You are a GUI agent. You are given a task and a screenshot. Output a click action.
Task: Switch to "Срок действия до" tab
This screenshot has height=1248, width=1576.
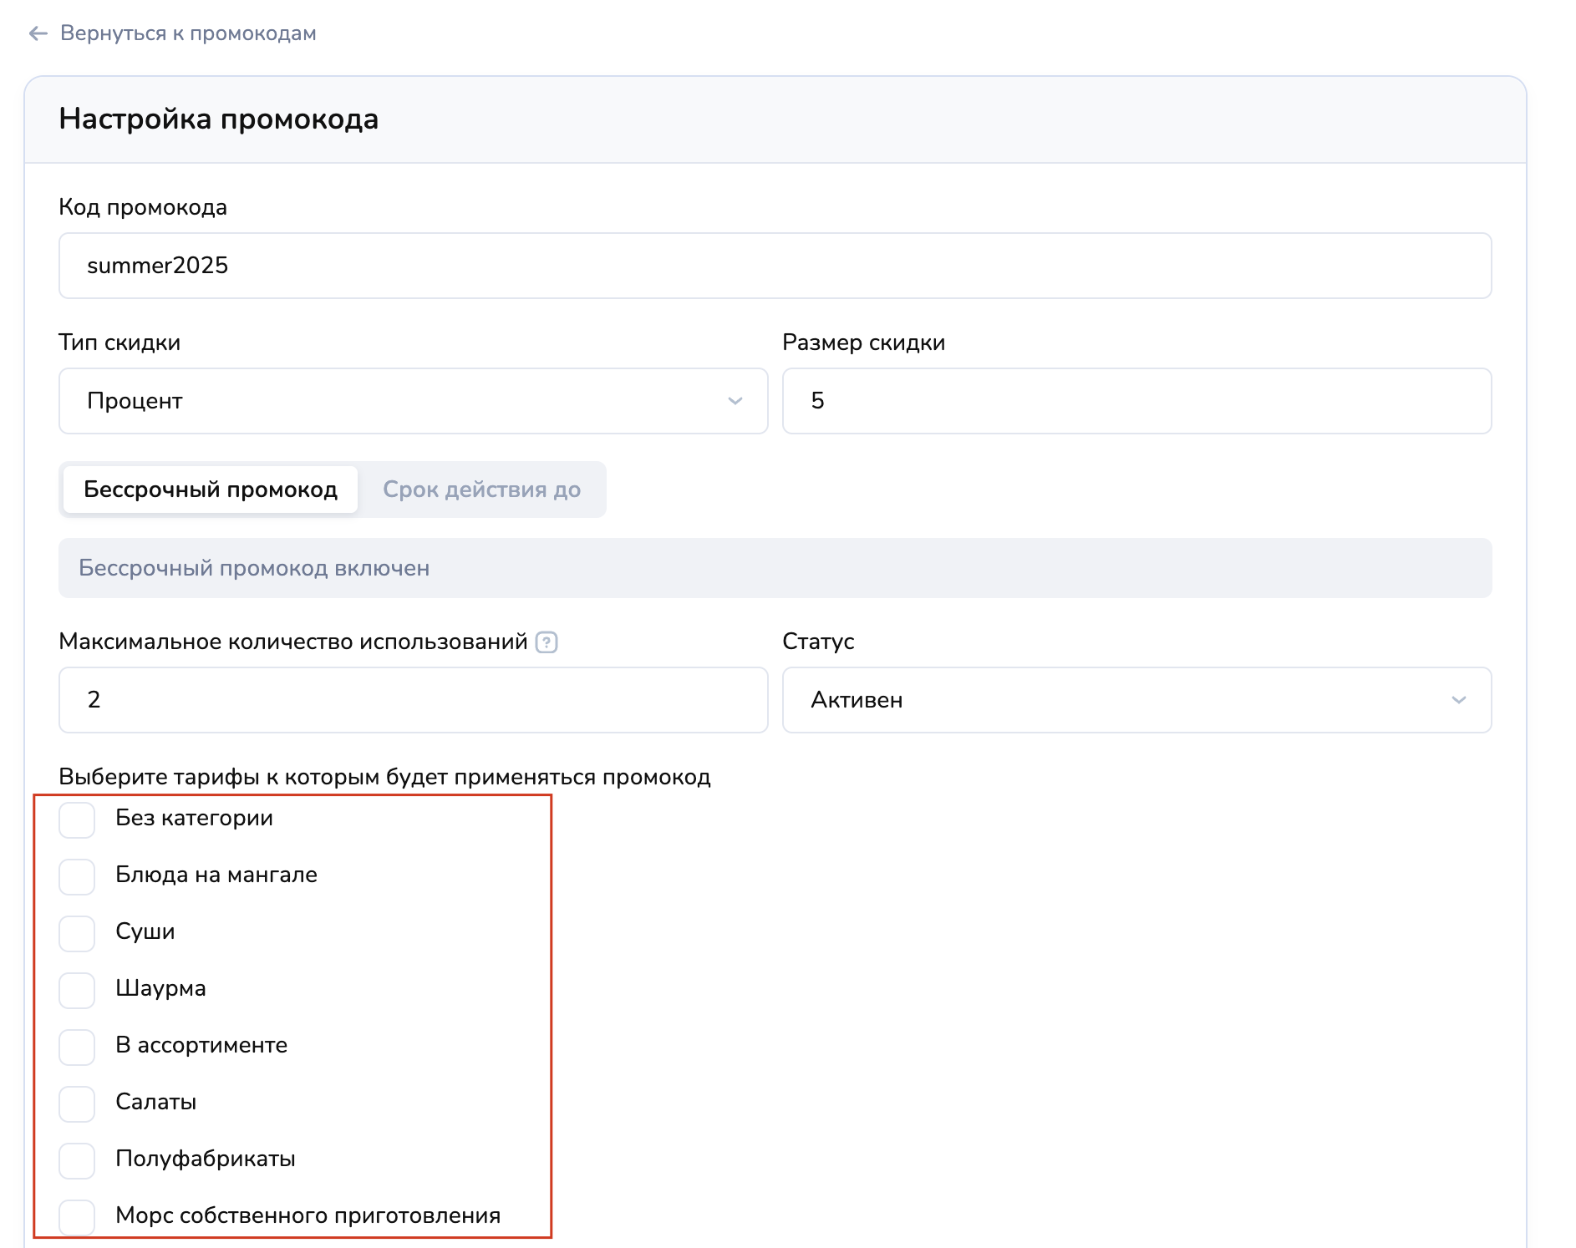481,490
